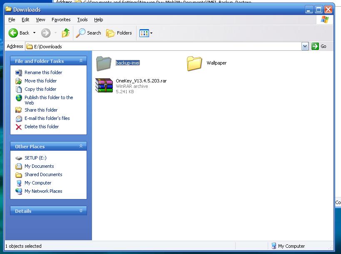Select the Wallpaper folder icon
The image size is (341, 254).
(x=194, y=63)
